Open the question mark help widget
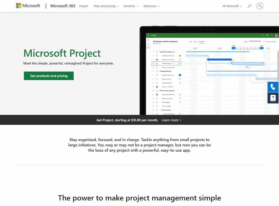The height and width of the screenshot is (206, 279). click(273, 98)
